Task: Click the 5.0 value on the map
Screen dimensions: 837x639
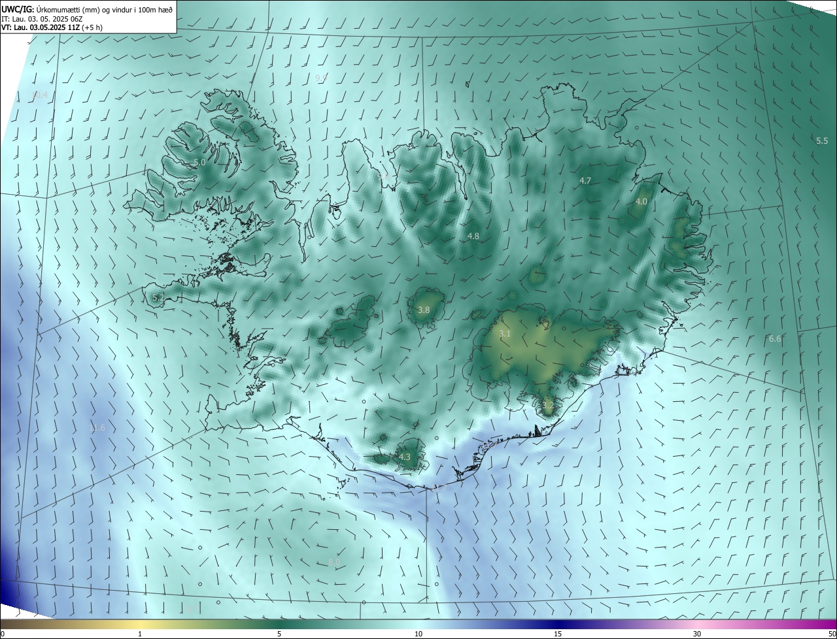Action: (x=199, y=162)
